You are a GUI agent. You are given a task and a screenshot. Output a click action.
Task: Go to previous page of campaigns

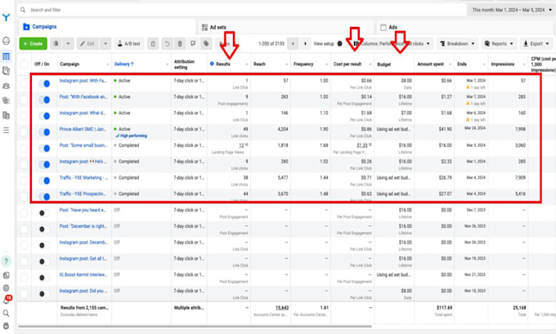coord(293,43)
